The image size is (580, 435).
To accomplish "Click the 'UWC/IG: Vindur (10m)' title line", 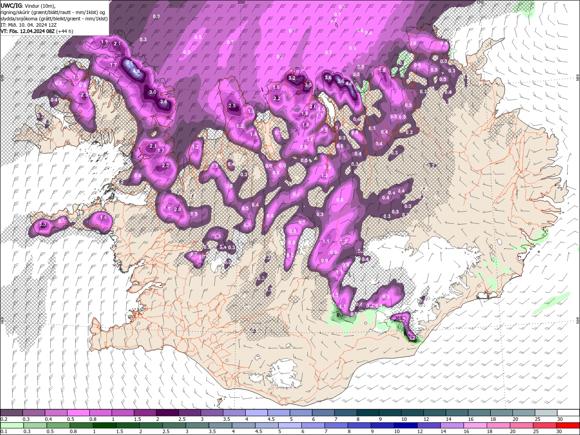I will (28, 5).
